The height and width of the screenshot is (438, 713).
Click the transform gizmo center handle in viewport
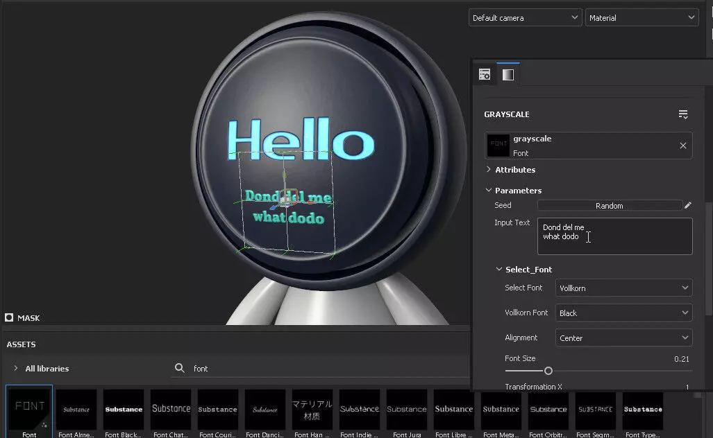(286, 200)
